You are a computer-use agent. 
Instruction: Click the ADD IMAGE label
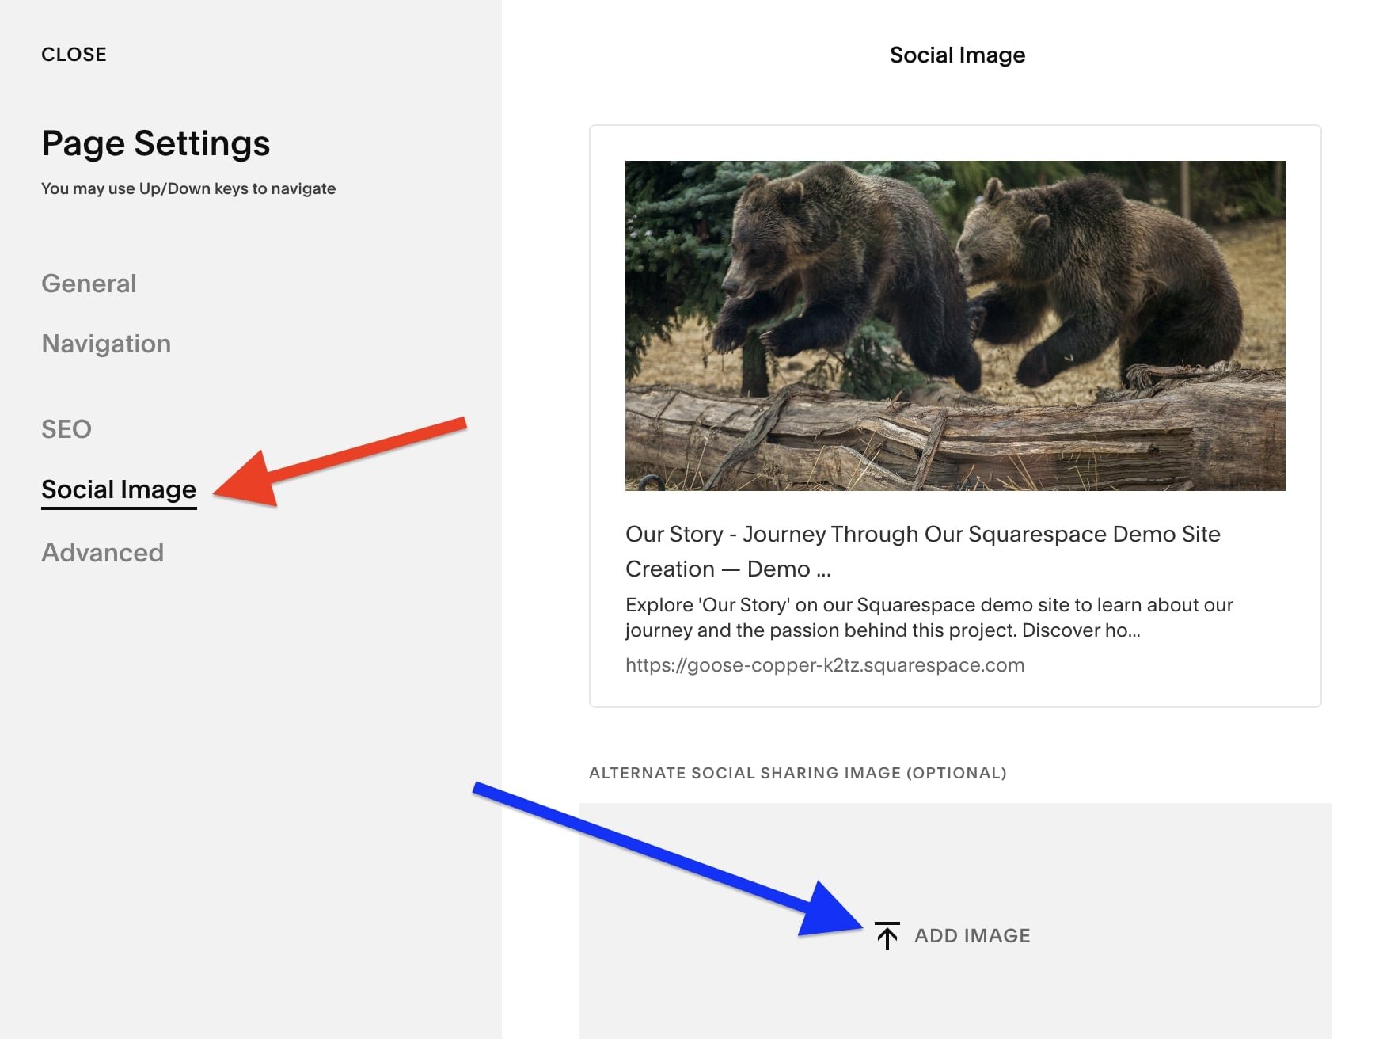coord(972,936)
